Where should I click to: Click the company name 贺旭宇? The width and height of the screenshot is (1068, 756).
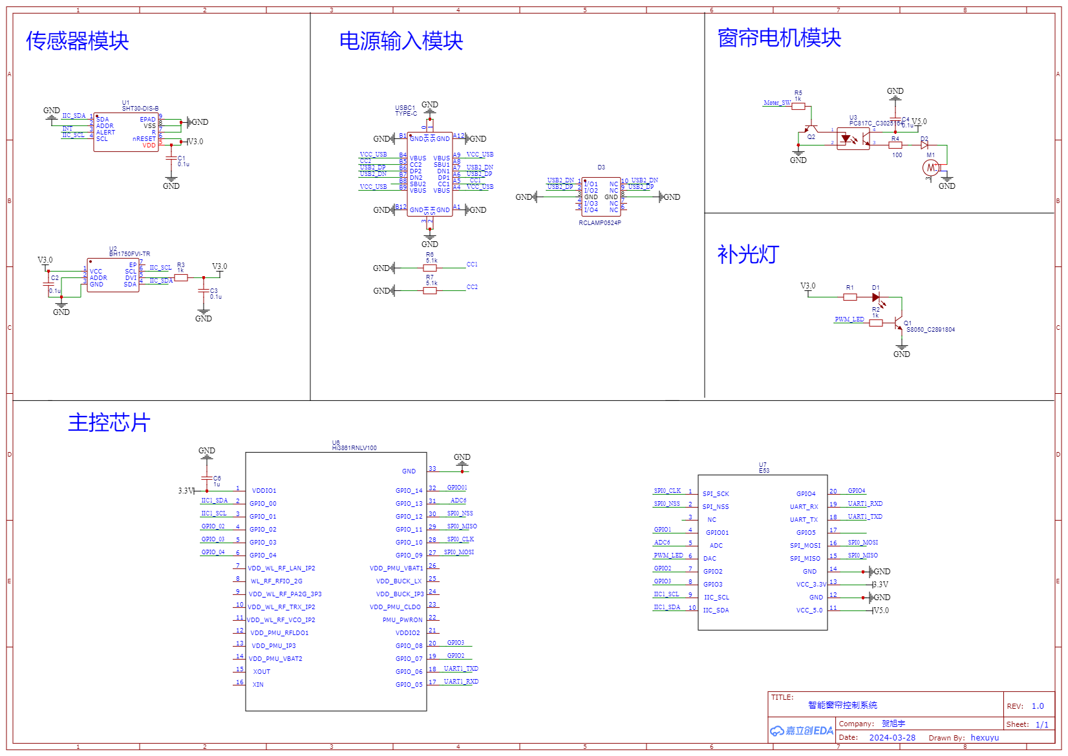893,724
